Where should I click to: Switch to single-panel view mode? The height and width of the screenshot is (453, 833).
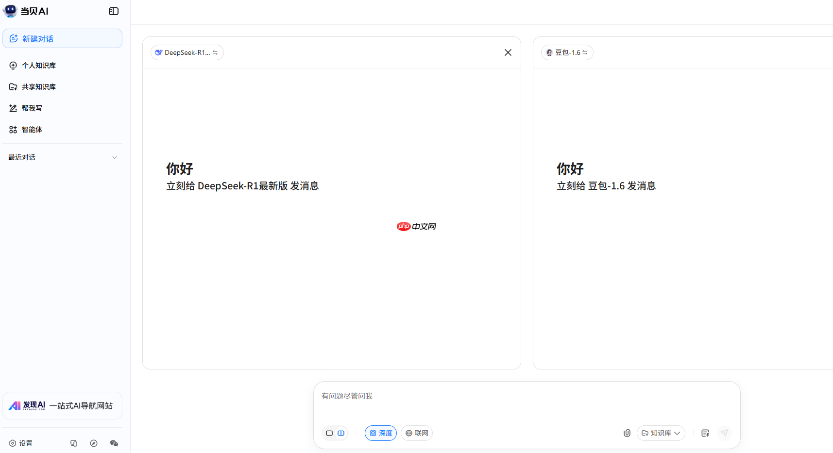[329, 433]
